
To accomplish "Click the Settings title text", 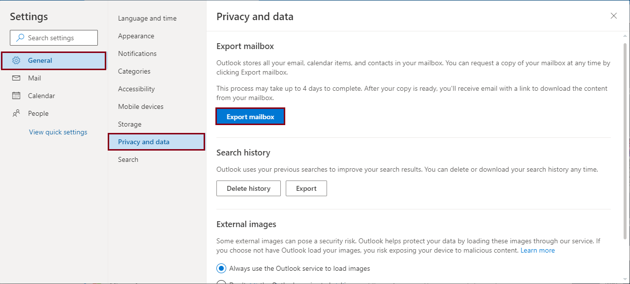I will (29, 16).
